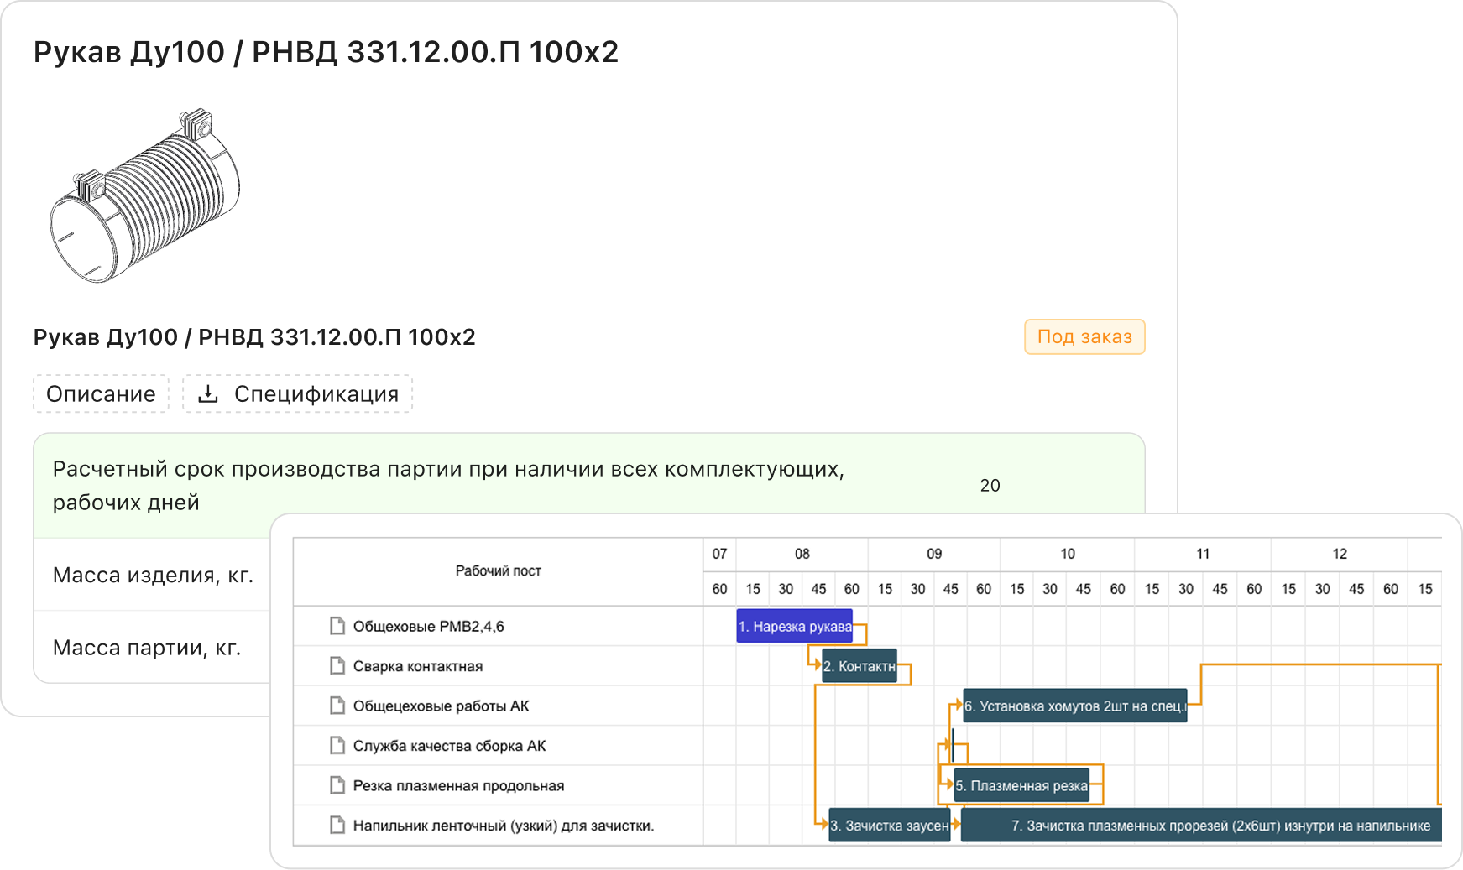
Task: Click document icon beside Служба качества сборка АК
Action: pos(337,746)
